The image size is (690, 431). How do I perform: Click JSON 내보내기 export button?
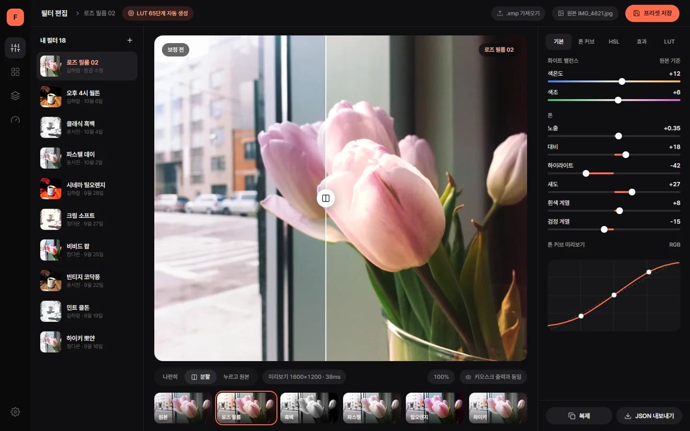pyautogui.click(x=649, y=416)
